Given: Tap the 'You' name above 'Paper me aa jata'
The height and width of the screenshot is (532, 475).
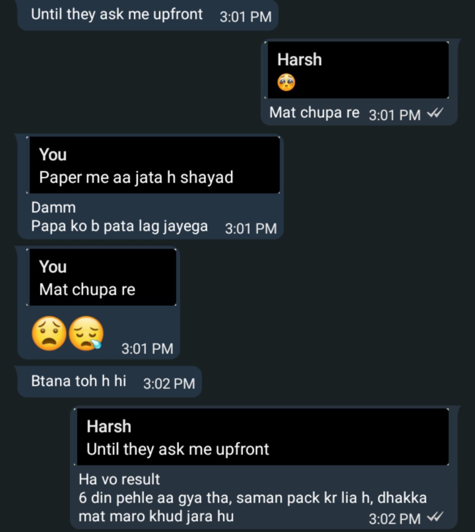Looking at the screenshot, I should [x=53, y=155].
